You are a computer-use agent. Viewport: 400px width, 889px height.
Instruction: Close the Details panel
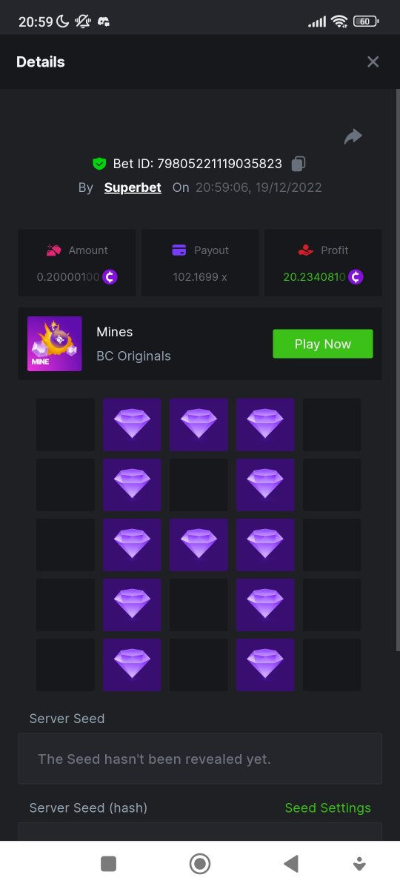click(373, 62)
